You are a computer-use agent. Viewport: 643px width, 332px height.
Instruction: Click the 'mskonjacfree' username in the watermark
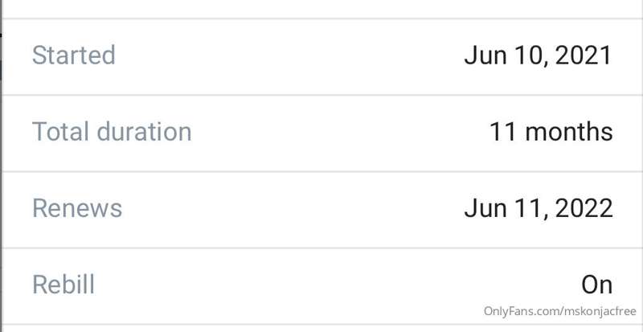(x=599, y=311)
